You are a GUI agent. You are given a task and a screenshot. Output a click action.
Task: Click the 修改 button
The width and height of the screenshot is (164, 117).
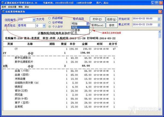pos(112,25)
